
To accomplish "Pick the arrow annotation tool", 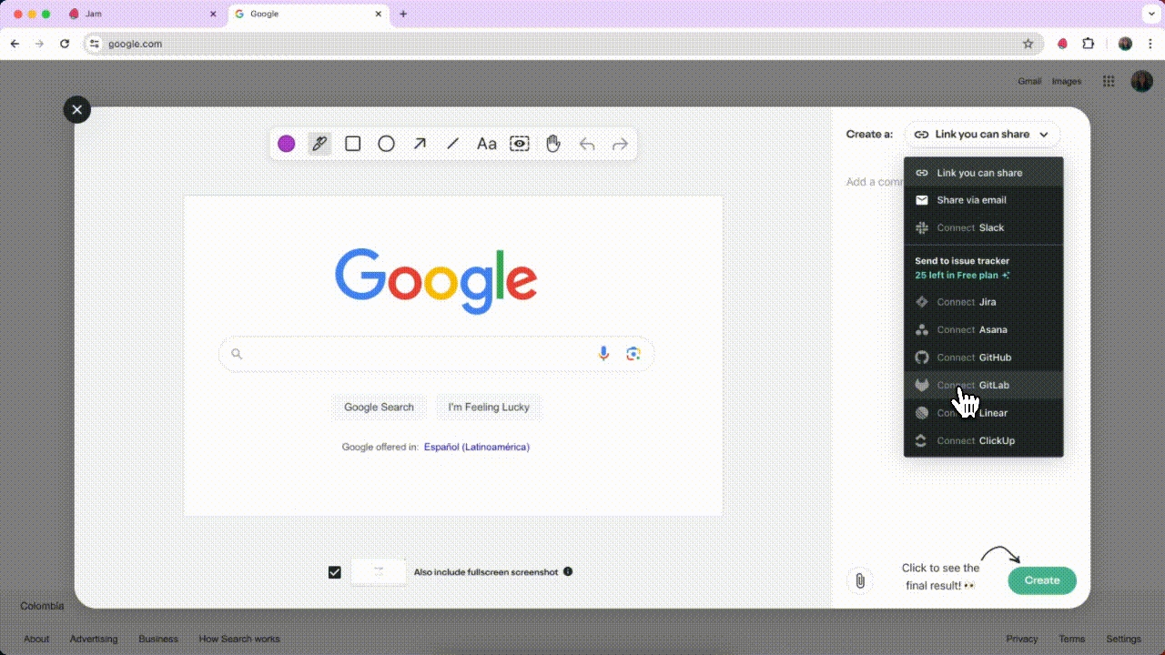I will pyautogui.click(x=420, y=144).
